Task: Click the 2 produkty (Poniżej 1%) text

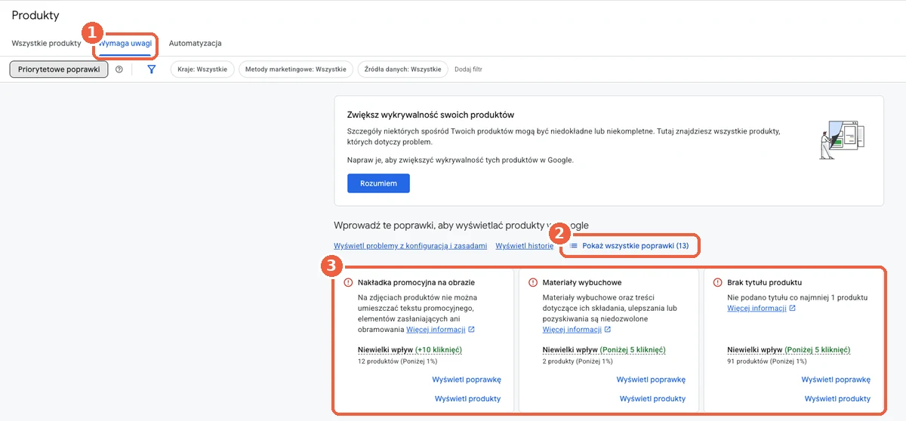Action: (x=576, y=361)
